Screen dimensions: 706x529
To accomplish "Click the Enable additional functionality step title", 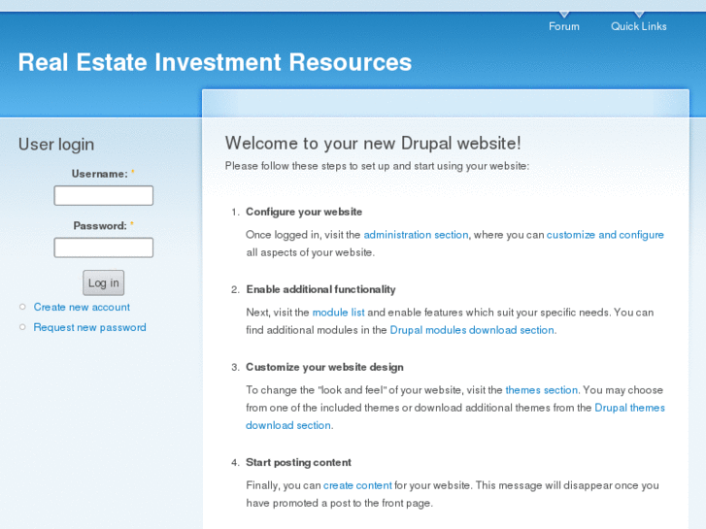I will point(320,289).
